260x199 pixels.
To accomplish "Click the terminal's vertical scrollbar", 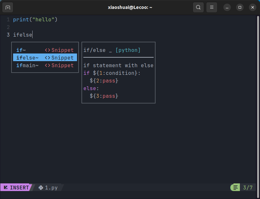I will 258,96.
